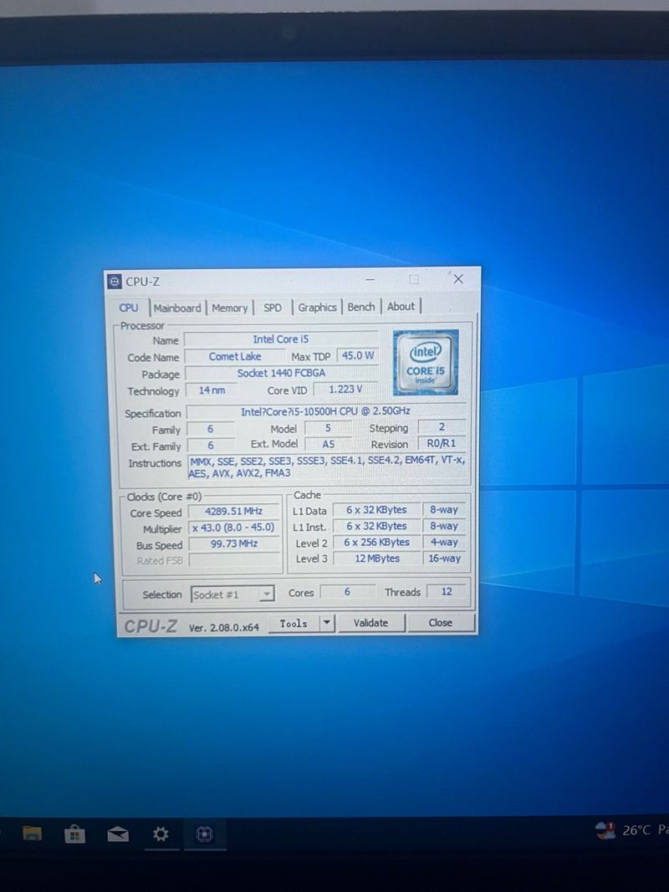Click the L1 Data 6 x 32 KBytes value
Screen dimensions: 669x892
point(376,510)
